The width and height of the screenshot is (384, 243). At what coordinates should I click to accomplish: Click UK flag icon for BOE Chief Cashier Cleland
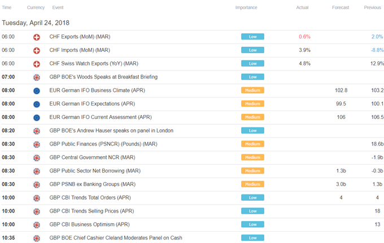[37, 238]
